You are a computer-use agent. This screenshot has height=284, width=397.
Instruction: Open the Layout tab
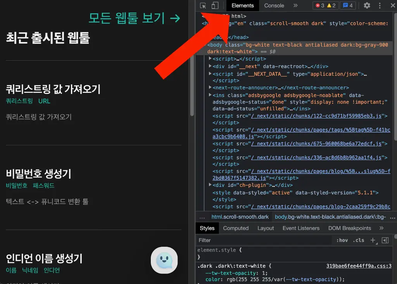[x=266, y=228]
